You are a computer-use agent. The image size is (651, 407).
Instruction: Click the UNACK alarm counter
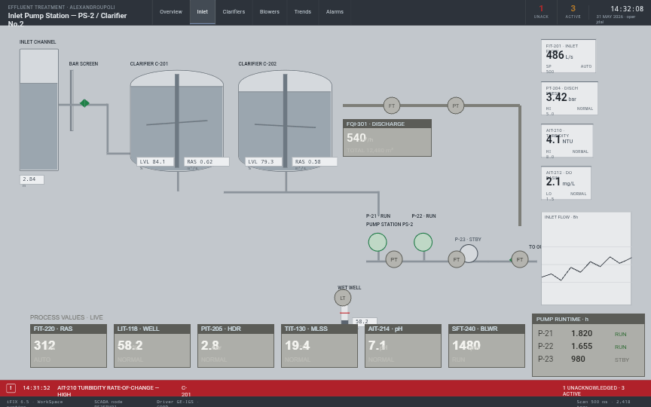click(541, 11)
